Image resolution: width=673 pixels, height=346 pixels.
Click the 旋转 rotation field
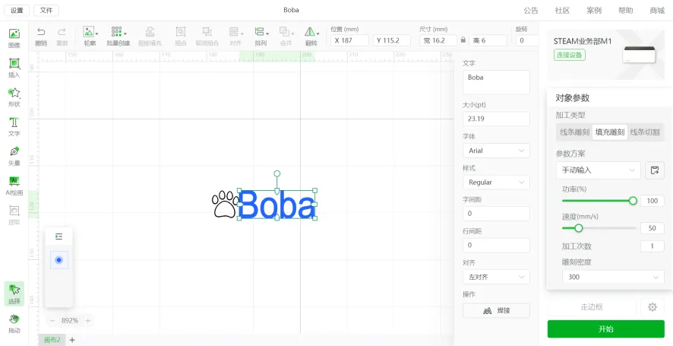pos(527,40)
